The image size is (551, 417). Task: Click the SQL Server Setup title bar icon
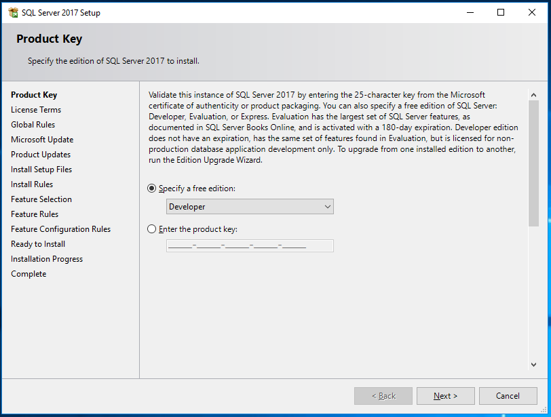[x=13, y=12]
